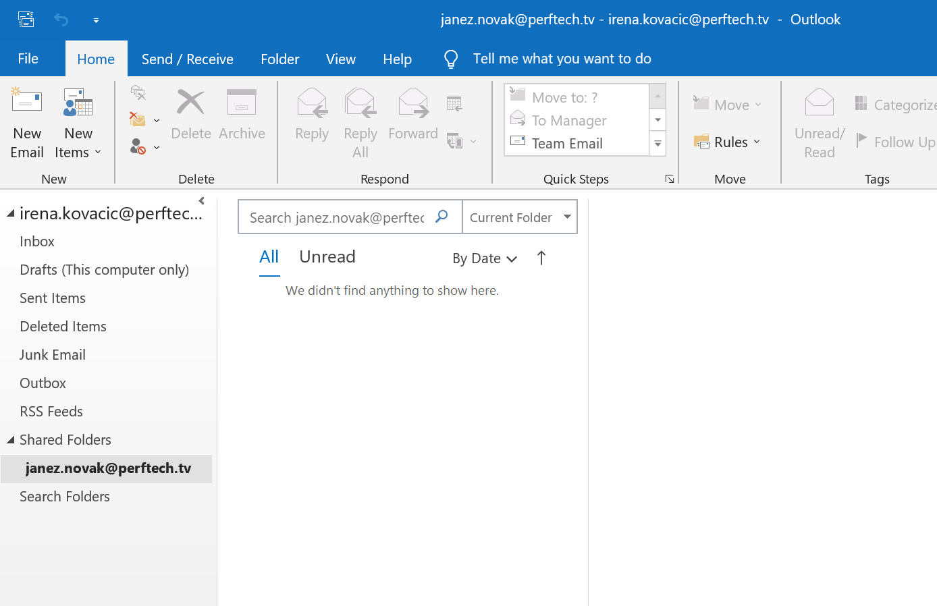The image size is (937, 606).
Task: Click the Ignore Conversation icon
Action: (x=138, y=92)
